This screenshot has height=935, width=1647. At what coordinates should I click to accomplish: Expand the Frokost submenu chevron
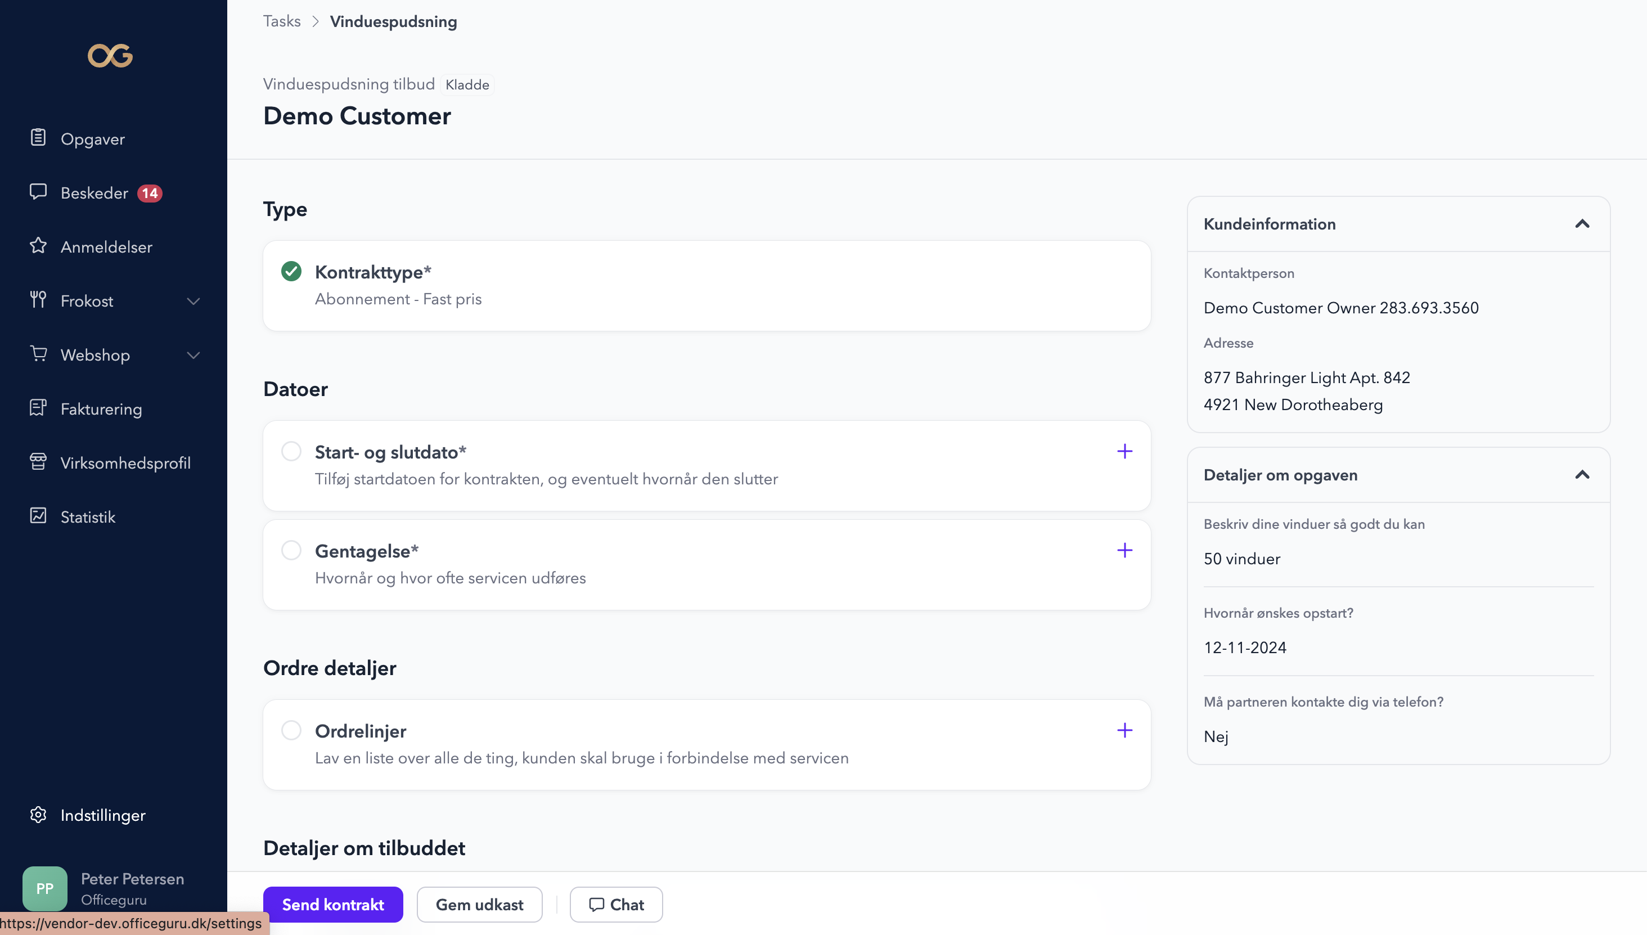[x=192, y=301]
